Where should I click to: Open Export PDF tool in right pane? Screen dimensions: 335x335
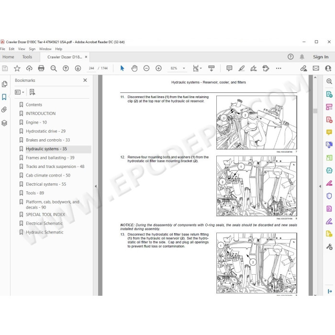[329, 94]
